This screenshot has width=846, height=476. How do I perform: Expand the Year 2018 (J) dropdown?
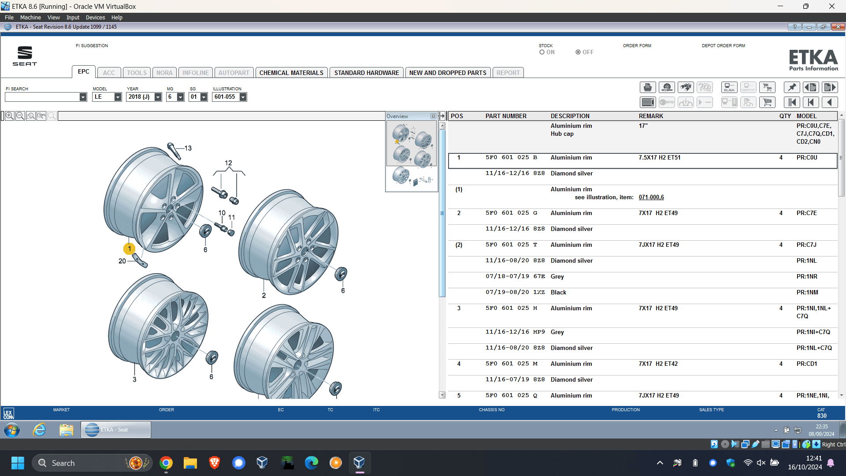pos(158,97)
